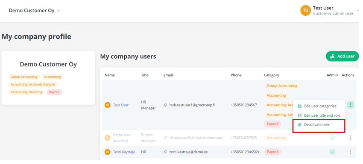Click the Edit user categories pencil icon
Viewport: 363px width, 164px height.
click(299, 106)
